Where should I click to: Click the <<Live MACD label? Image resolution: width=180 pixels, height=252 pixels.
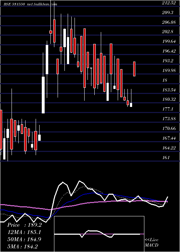coord(152,242)
